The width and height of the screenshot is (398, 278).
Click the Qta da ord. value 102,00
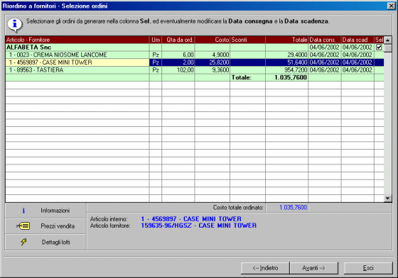pyautogui.click(x=185, y=70)
